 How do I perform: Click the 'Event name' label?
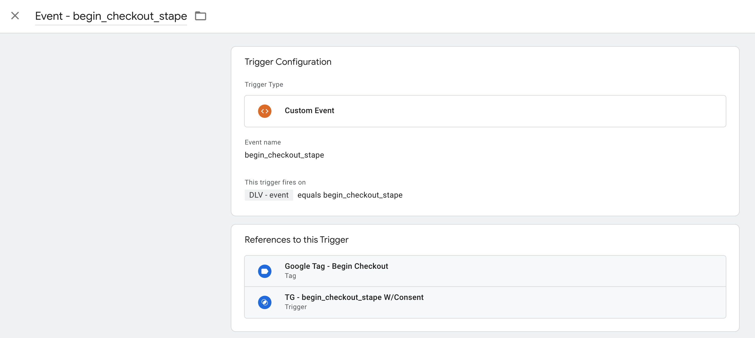coord(263,142)
